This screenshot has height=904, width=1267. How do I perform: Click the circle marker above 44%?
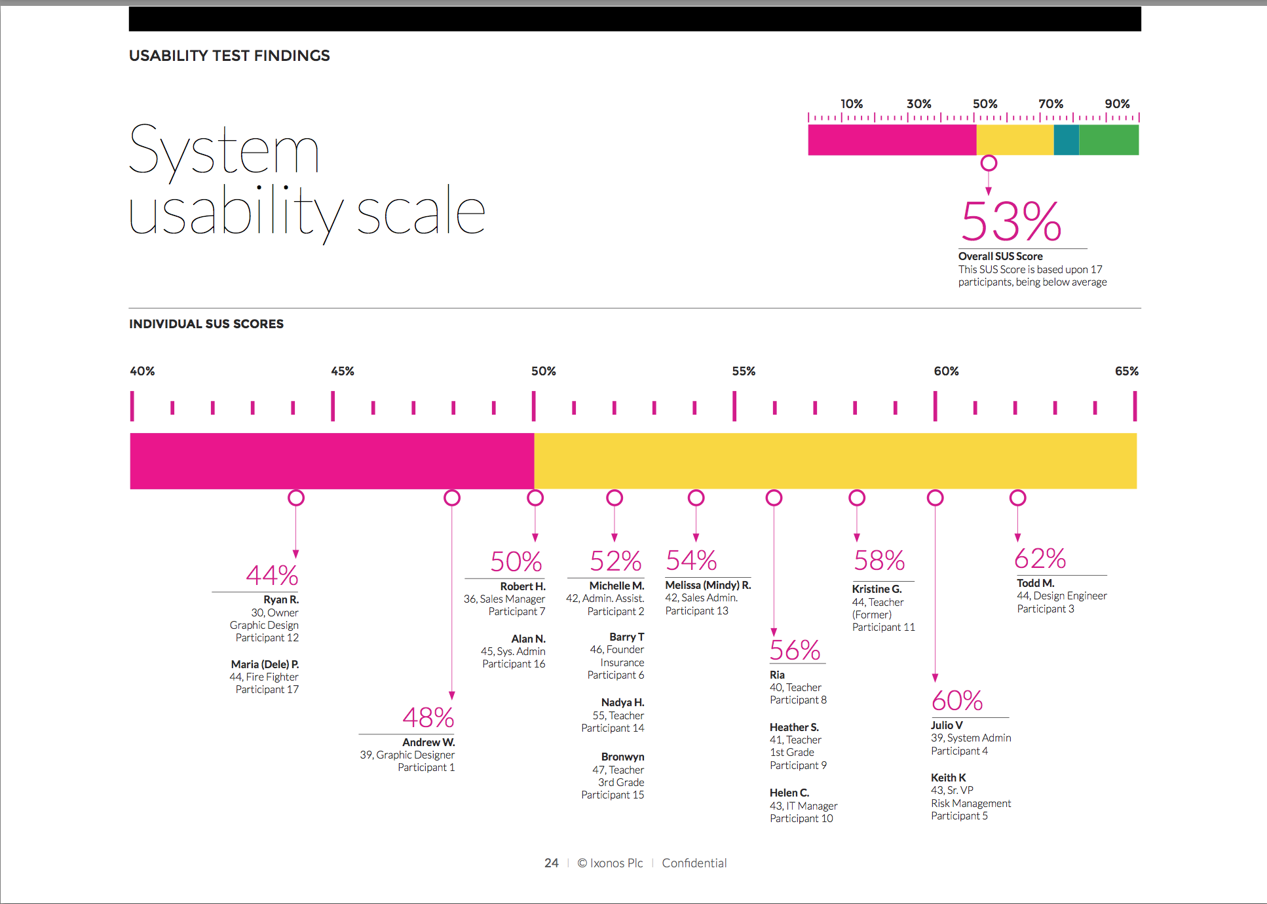296,498
